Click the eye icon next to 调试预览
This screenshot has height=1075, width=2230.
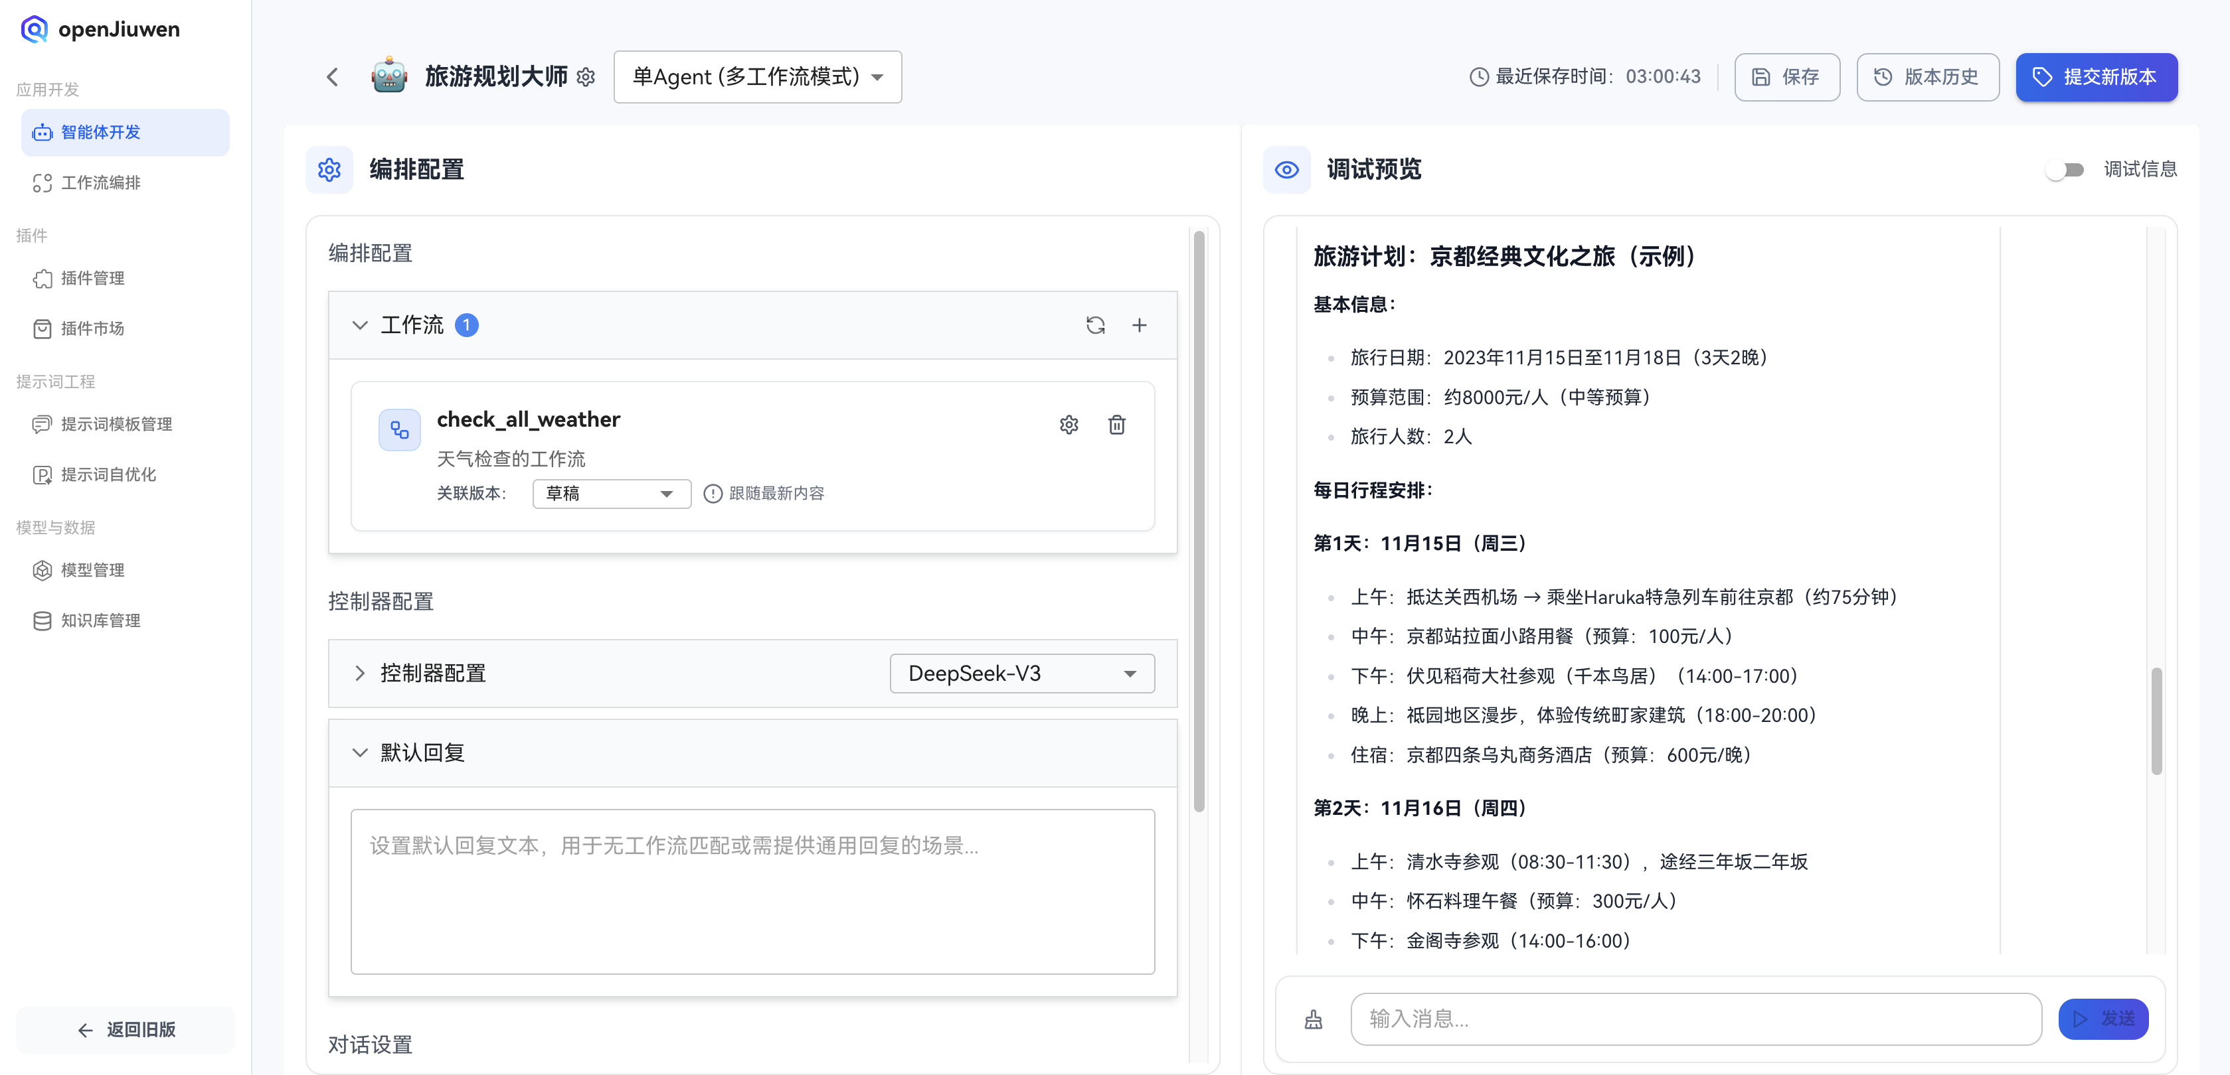pos(1286,169)
